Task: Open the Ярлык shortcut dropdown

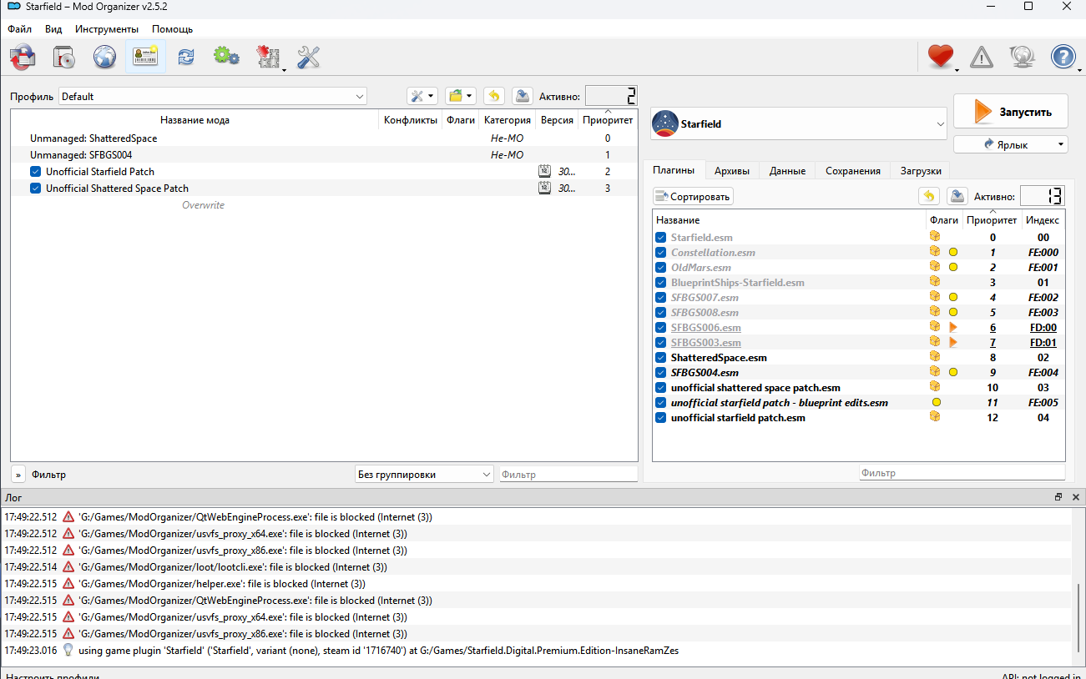Action: [1011, 144]
